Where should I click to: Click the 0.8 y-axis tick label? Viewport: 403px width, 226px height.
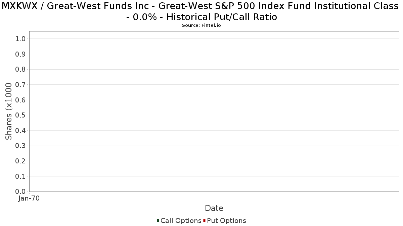tap(20, 69)
